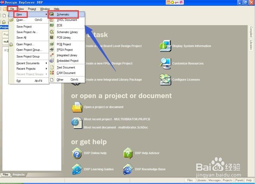Pick Schematic Library from submenu
The width and height of the screenshot is (255, 184).
pos(67,32)
